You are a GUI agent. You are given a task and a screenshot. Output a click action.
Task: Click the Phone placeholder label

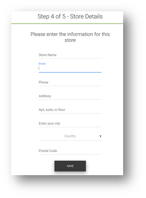click(43, 82)
